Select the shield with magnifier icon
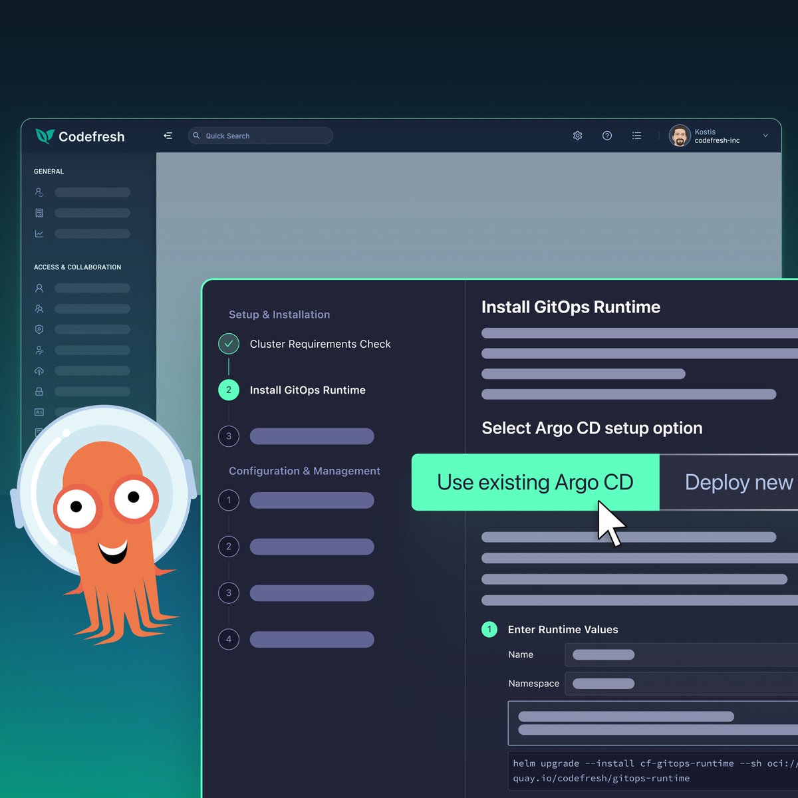The image size is (798, 798). (x=39, y=329)
